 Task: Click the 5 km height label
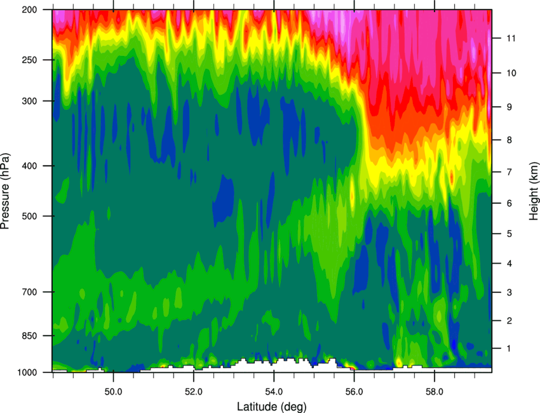click(x=510, y=234)
